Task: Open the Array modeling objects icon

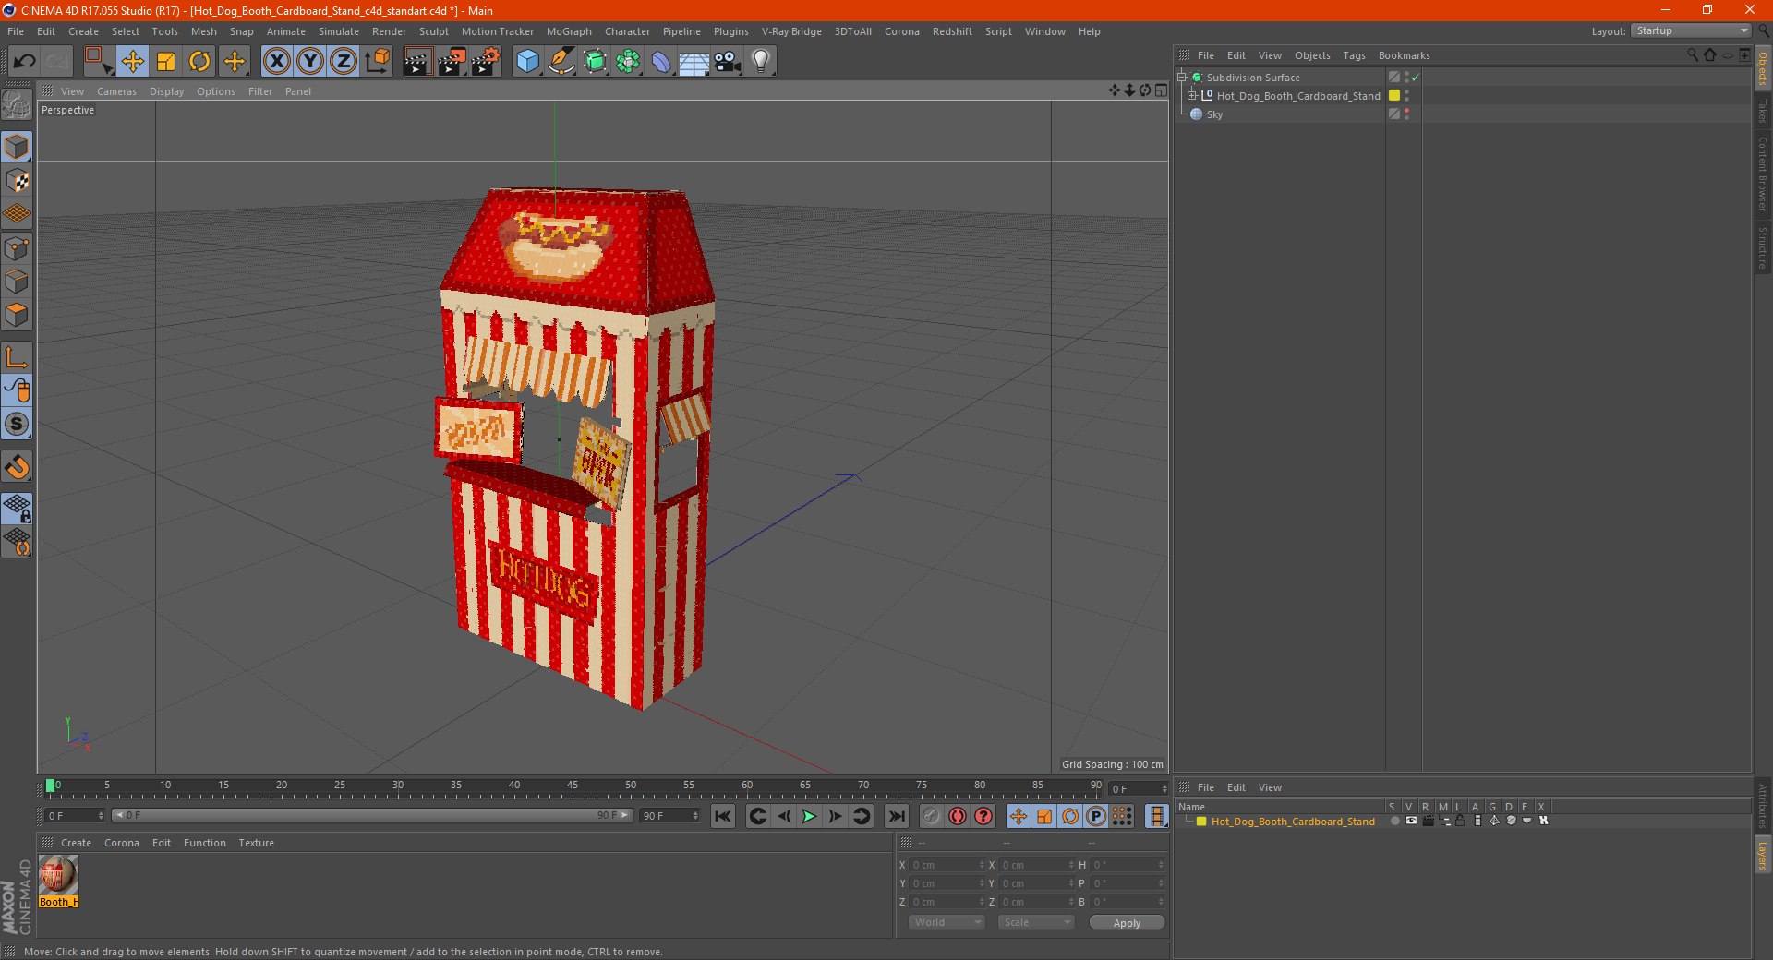Action: 629,62
